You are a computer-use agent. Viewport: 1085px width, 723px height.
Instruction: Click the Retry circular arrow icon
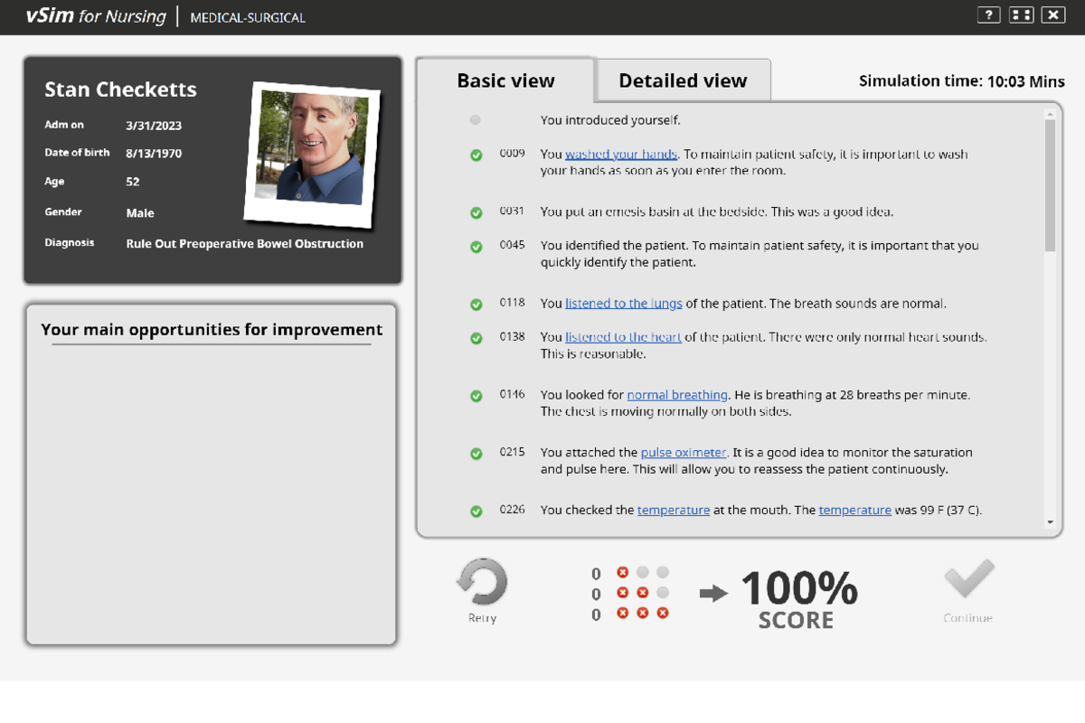coord(482,583)
